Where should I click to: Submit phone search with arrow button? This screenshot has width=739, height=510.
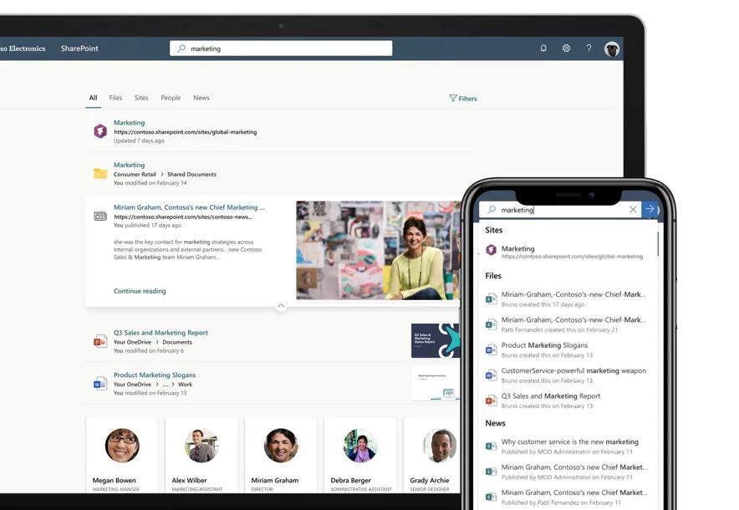tap(650, 209)
